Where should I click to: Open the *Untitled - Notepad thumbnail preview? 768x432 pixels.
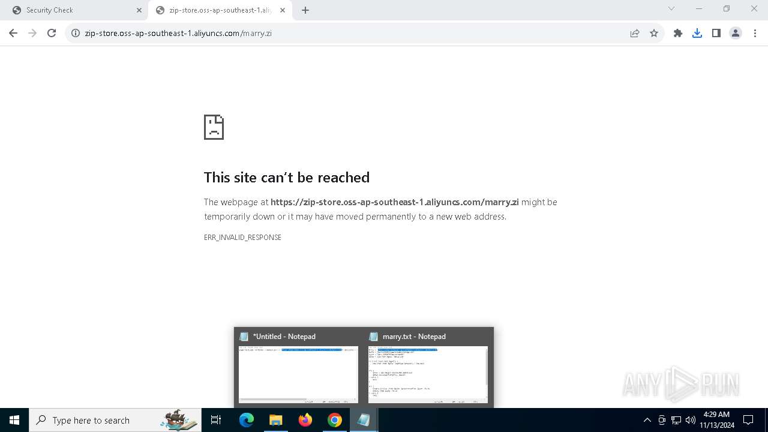[298, 367]
